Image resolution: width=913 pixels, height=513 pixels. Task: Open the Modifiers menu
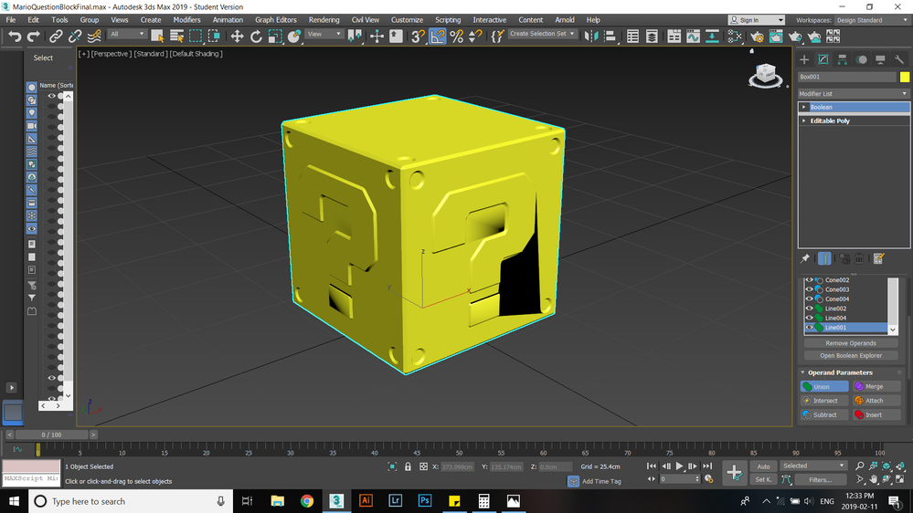(x=186, y=20)
